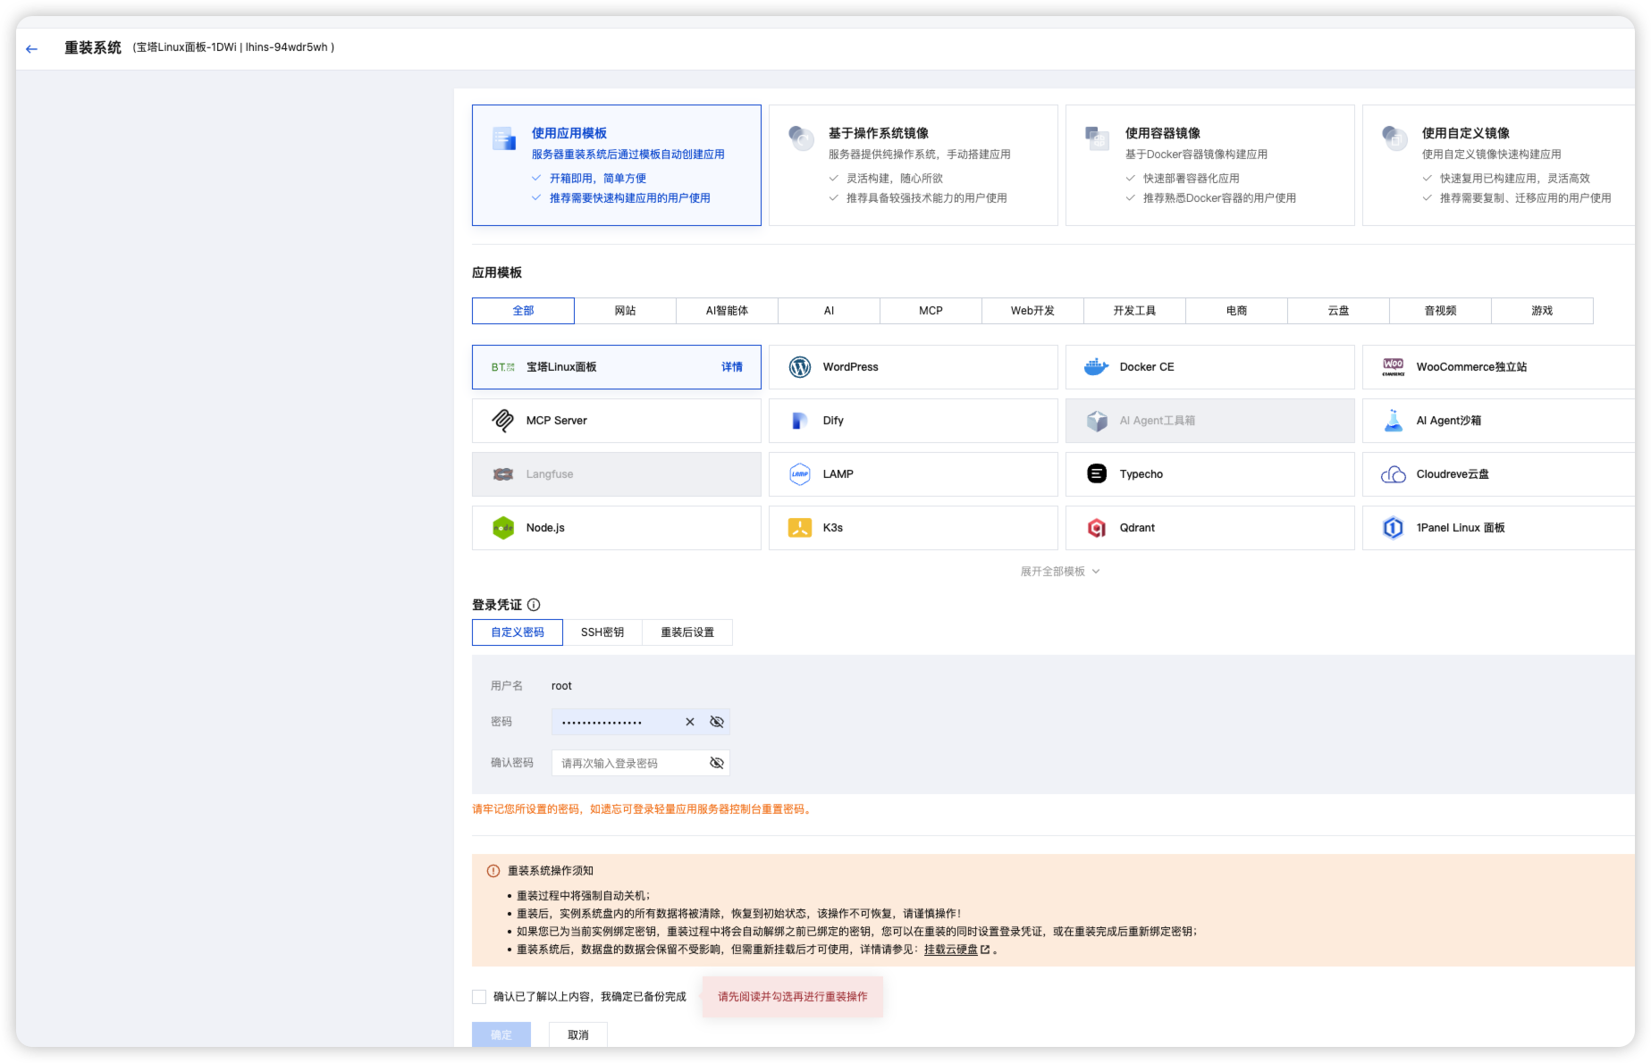This screenshot has width=1651, height=1063.
Task: Go back using the arrow icon
Action: (32, 48)
